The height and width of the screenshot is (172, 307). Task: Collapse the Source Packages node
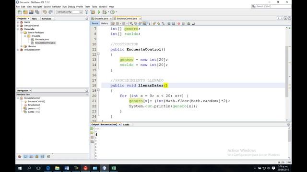tap(22, 32)
